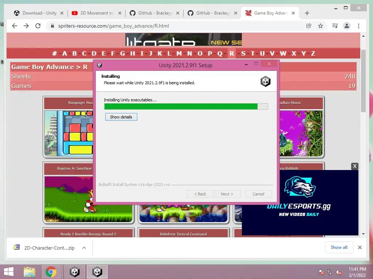Reload the spriters-resource page

[38, 26]
